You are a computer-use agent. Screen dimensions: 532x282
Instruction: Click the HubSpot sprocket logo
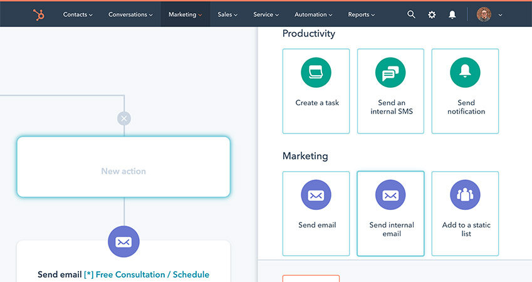pyautogui.click(x=39, y=14)
